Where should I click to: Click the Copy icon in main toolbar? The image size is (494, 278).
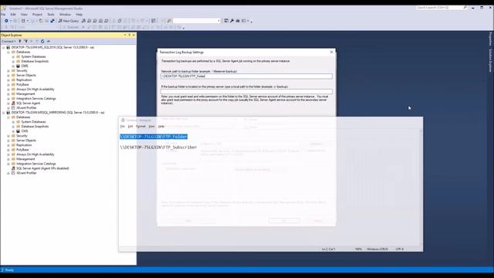[x=120, y=21]
